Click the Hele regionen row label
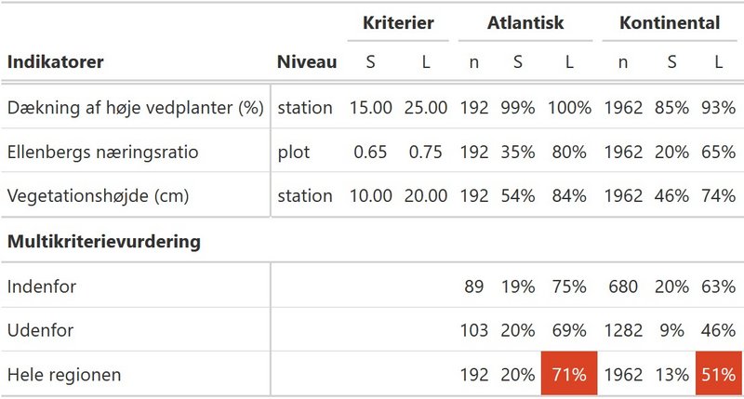Image resolution: width=744 pixels, height=399 pixels. coord(64,375)
